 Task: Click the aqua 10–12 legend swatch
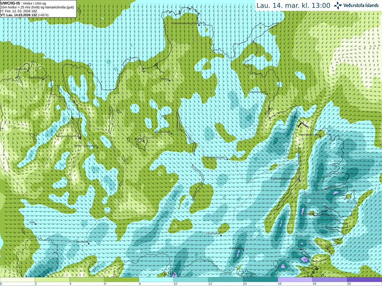tap(191, 280)
